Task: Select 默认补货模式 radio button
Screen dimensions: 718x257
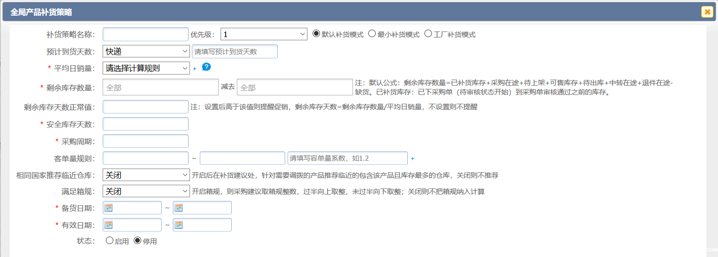Action: 316,34
